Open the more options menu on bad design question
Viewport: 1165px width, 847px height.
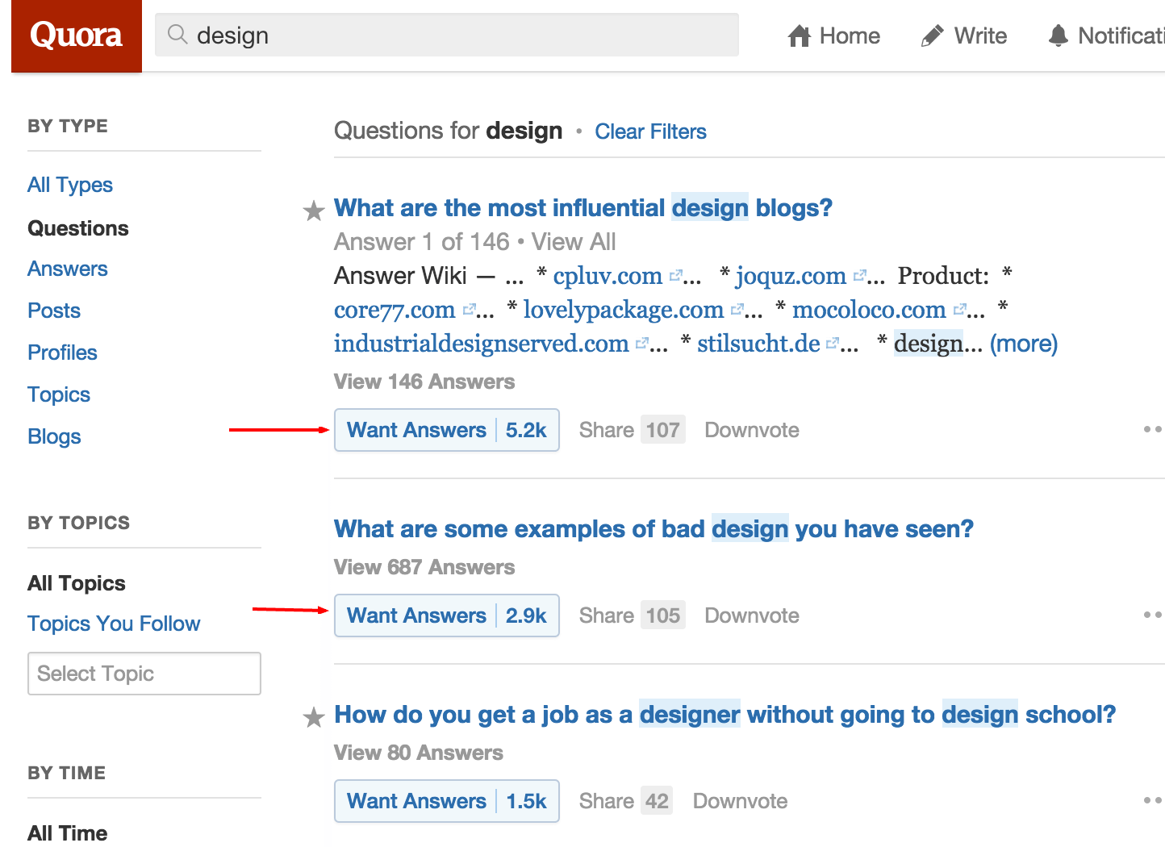click(x=1152, y=615)
